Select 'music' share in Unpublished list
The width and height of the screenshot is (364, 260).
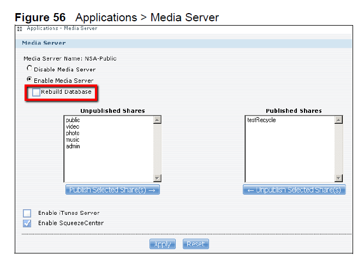pos(73,140)
